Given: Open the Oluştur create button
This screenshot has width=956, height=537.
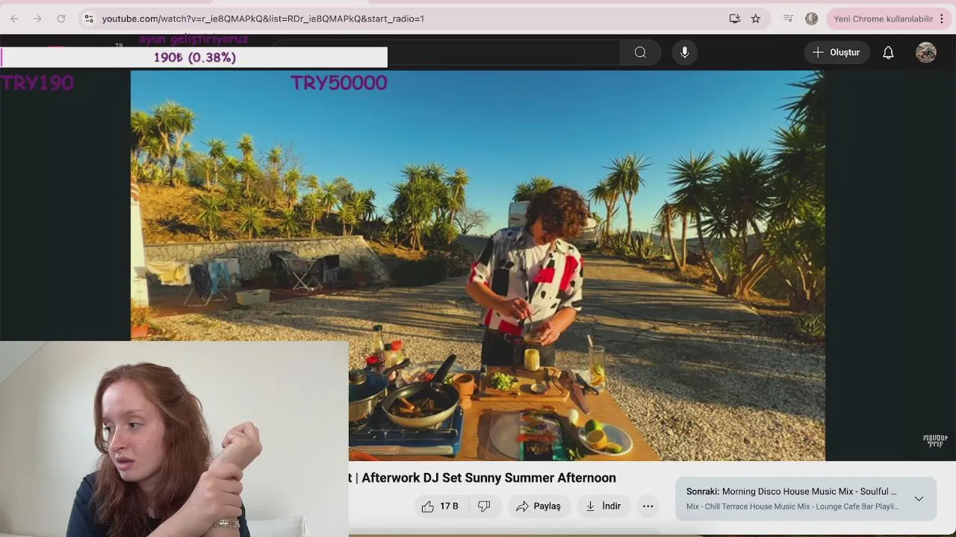Looking at the screenshot, I should click(836, 52).
